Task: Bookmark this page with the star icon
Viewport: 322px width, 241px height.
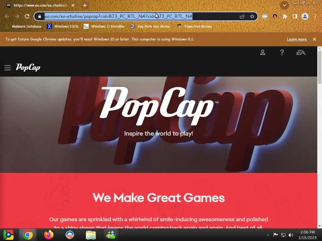Action: [252, 17]
